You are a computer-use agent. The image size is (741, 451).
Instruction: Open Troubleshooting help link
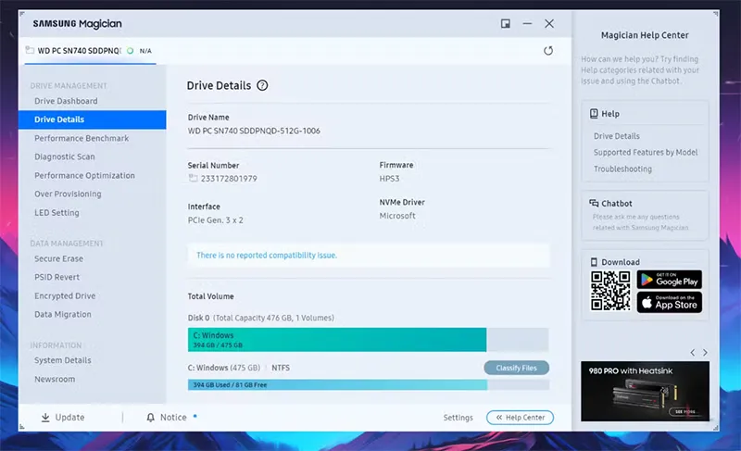622,169
